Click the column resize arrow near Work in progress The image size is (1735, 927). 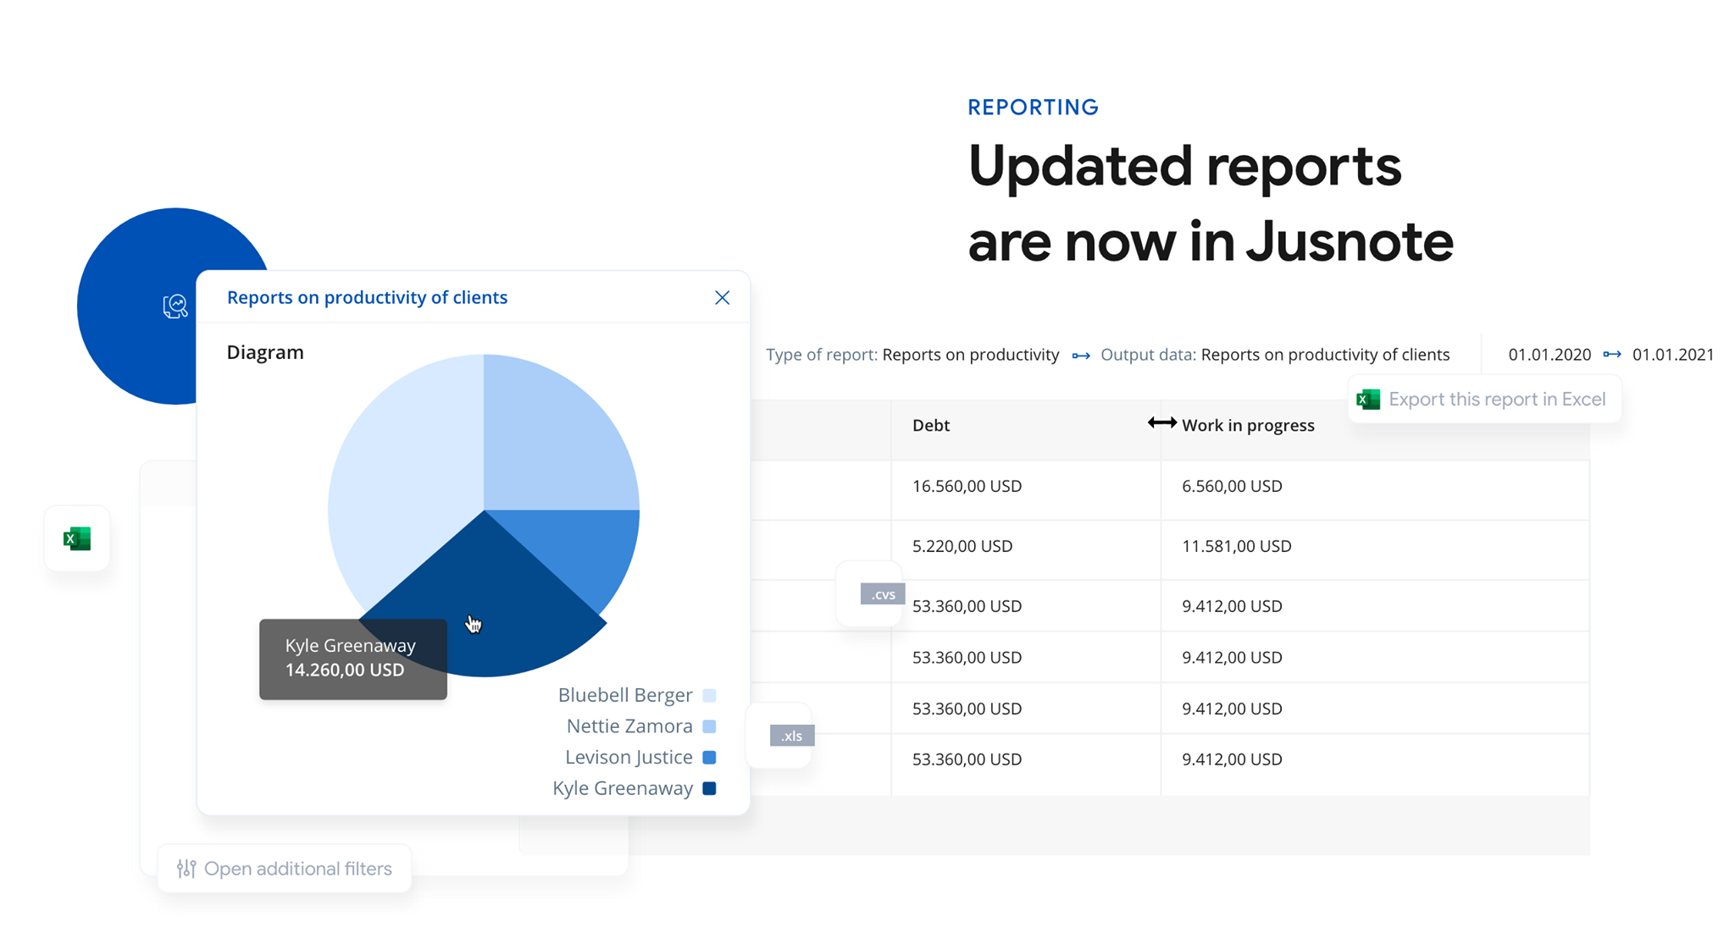pos(1161,423)
